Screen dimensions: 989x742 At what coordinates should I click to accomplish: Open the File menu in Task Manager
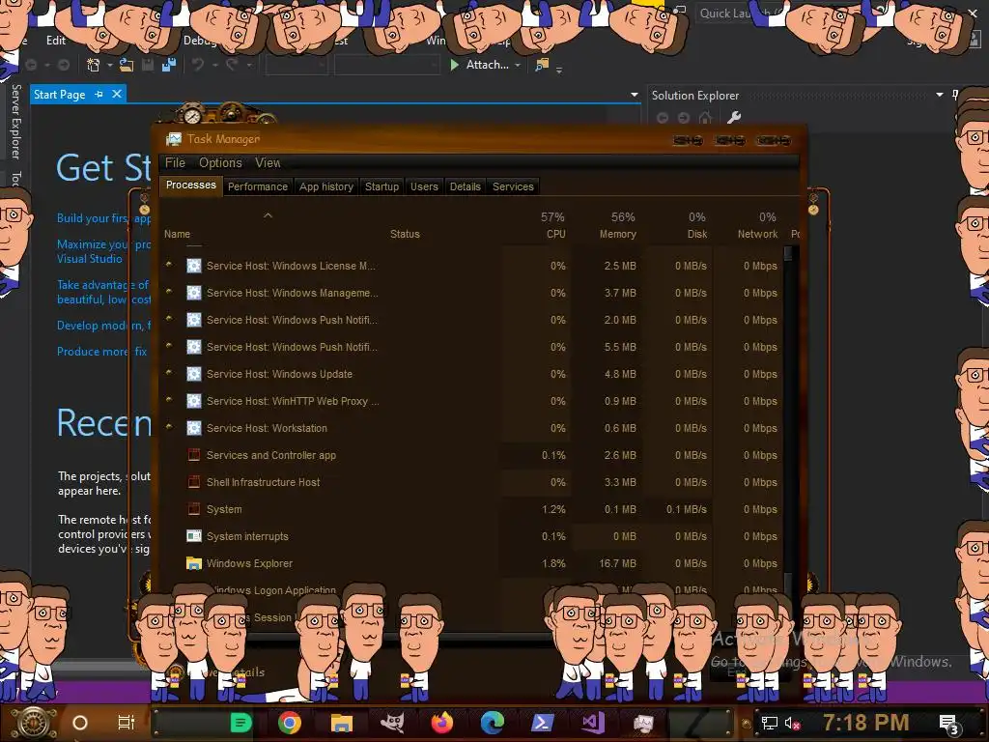click(x=175, y=162)
